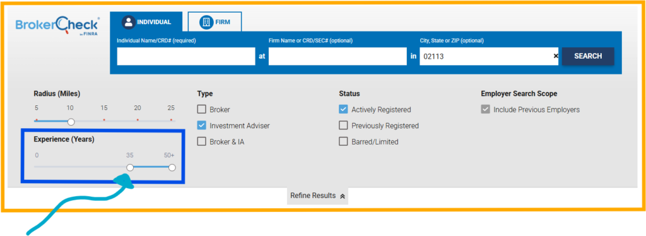646x236 pixels.
Task: Collapse filters with the double chevron icon
Action: (343, 196)
